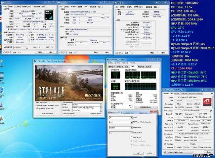Open MSAA for A-tested objects dropdown

point(121,122)
